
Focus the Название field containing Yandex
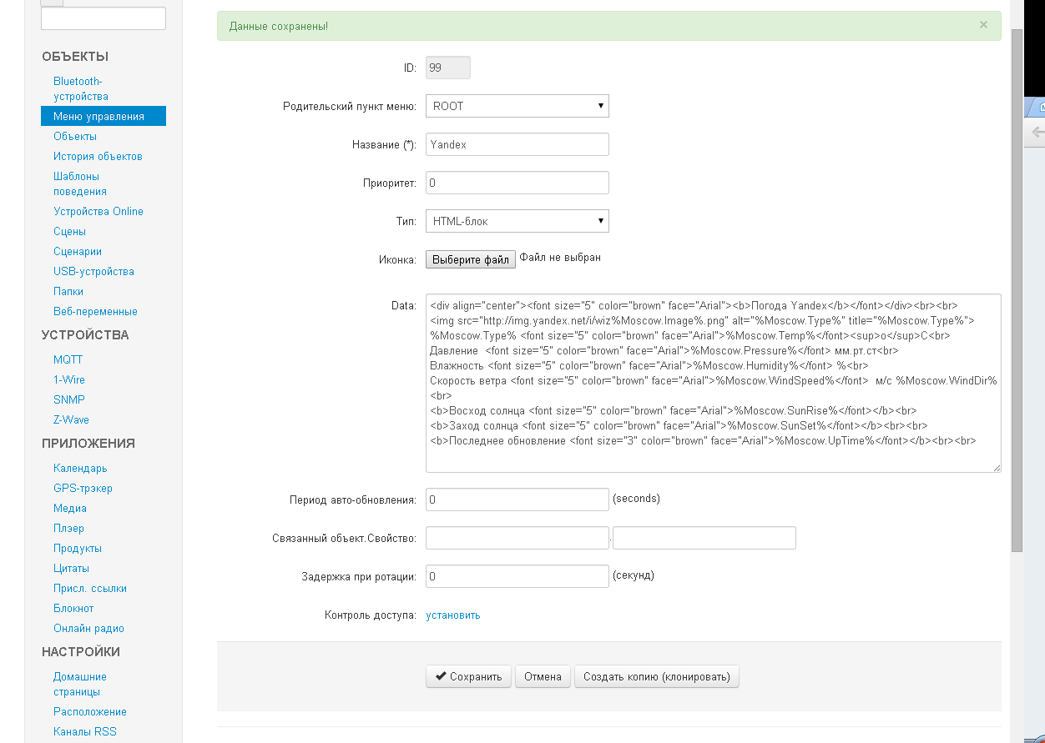(x=517, y=144)
